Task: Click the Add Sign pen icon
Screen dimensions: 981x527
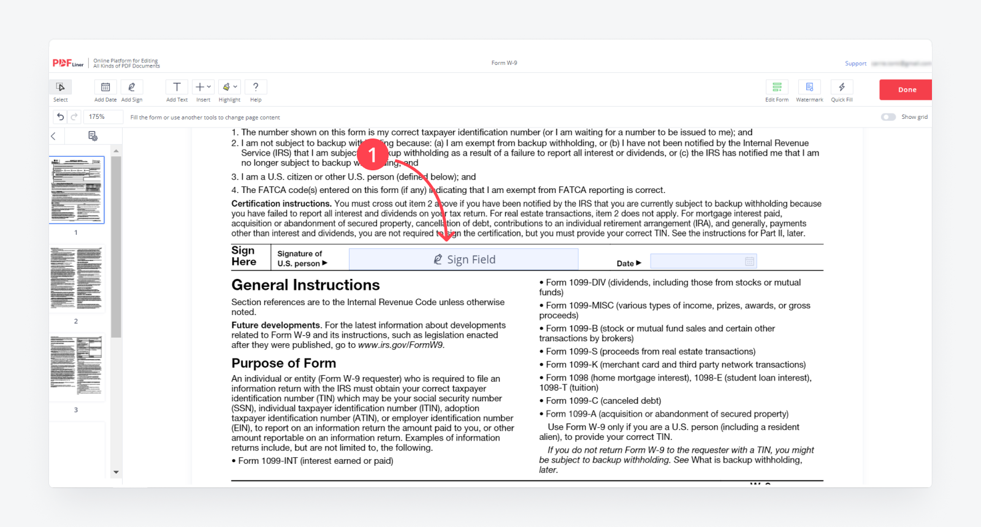Action: click(x=132, y=87)
